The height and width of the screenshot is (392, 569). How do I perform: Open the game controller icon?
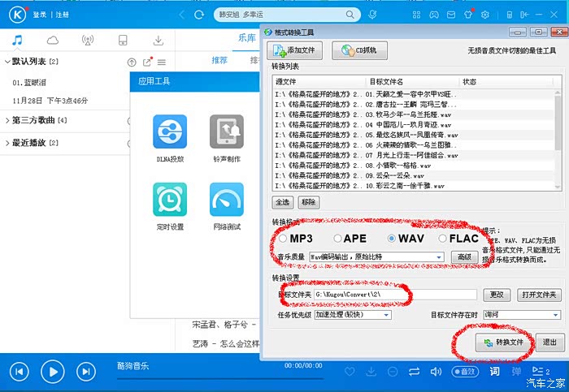pyautogui.click(x=433, y=15)
